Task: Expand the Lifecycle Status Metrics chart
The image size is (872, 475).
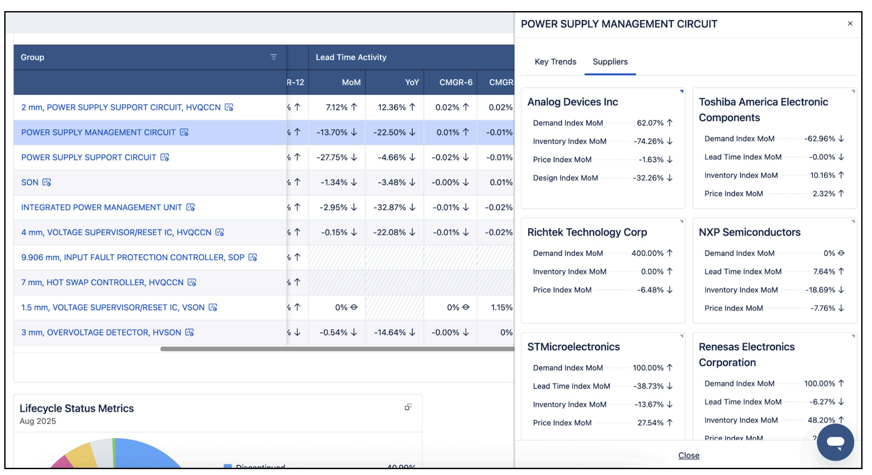Action: [408, 407]
